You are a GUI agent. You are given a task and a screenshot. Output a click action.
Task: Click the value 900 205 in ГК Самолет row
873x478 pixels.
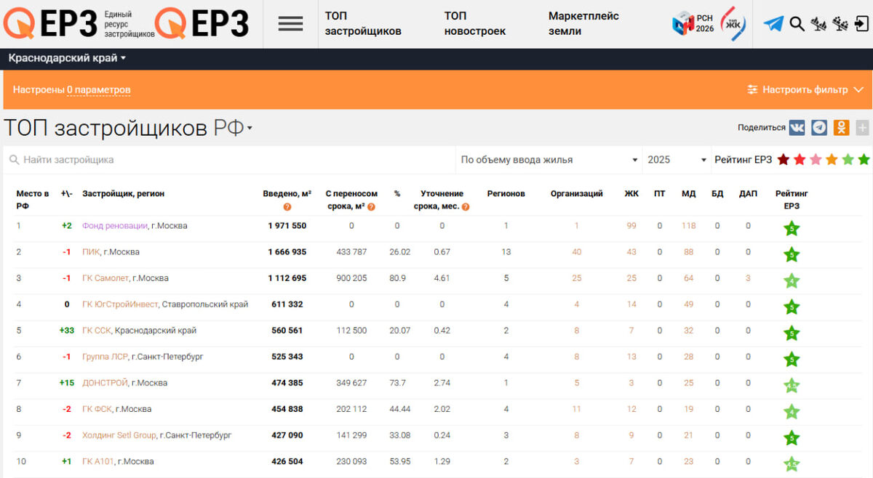pos(351,278)
